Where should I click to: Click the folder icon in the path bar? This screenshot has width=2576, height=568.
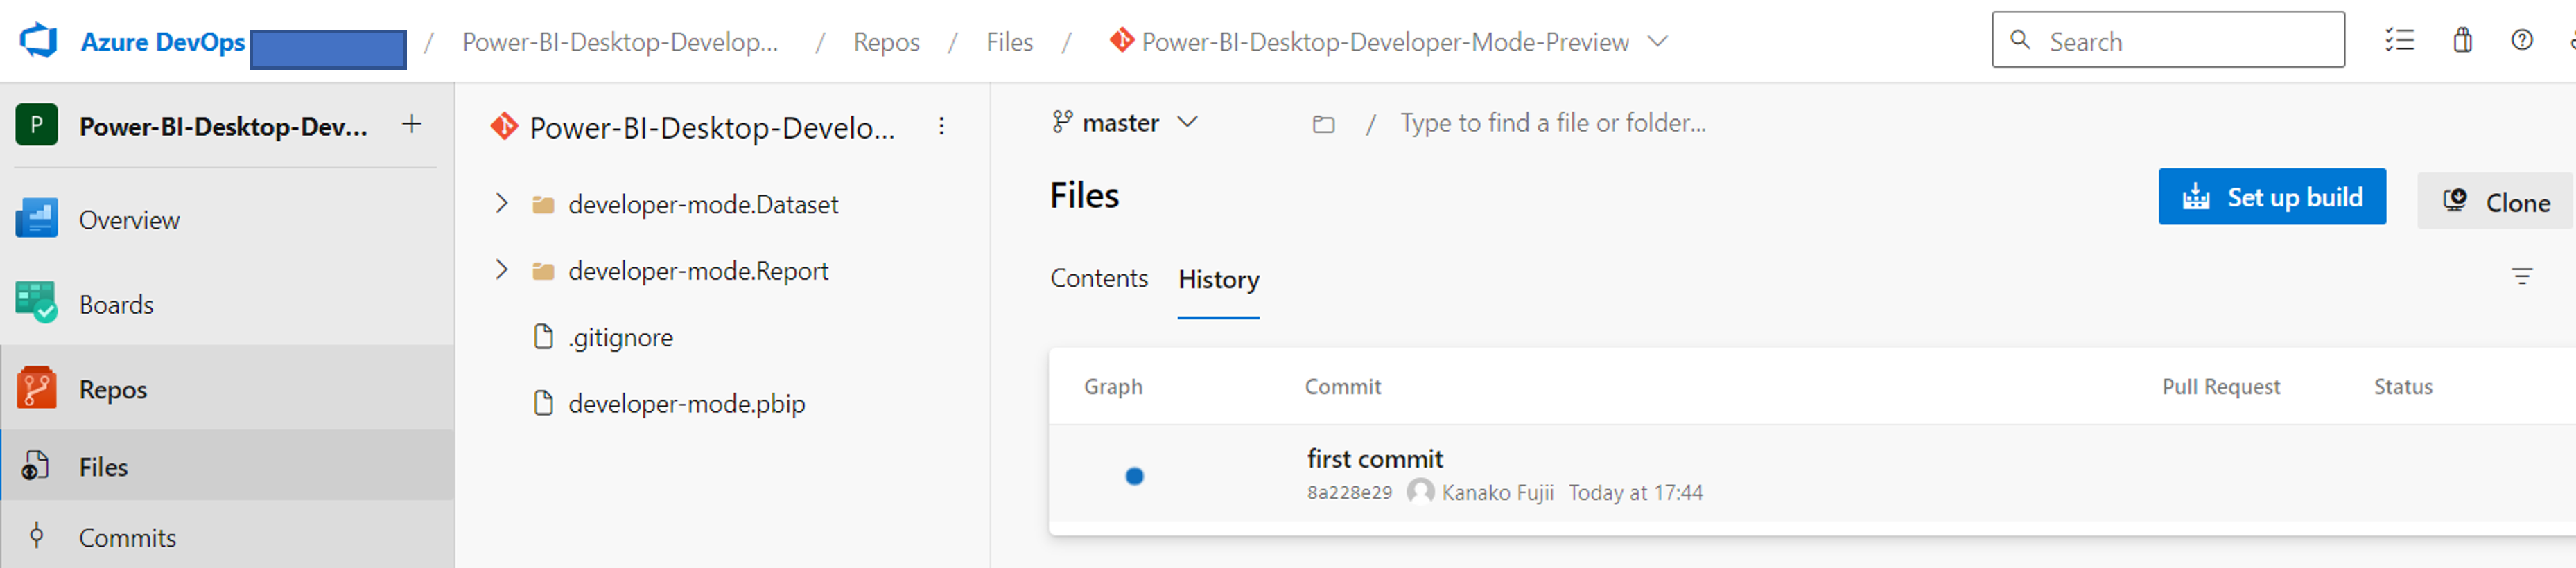[1323, 124]
